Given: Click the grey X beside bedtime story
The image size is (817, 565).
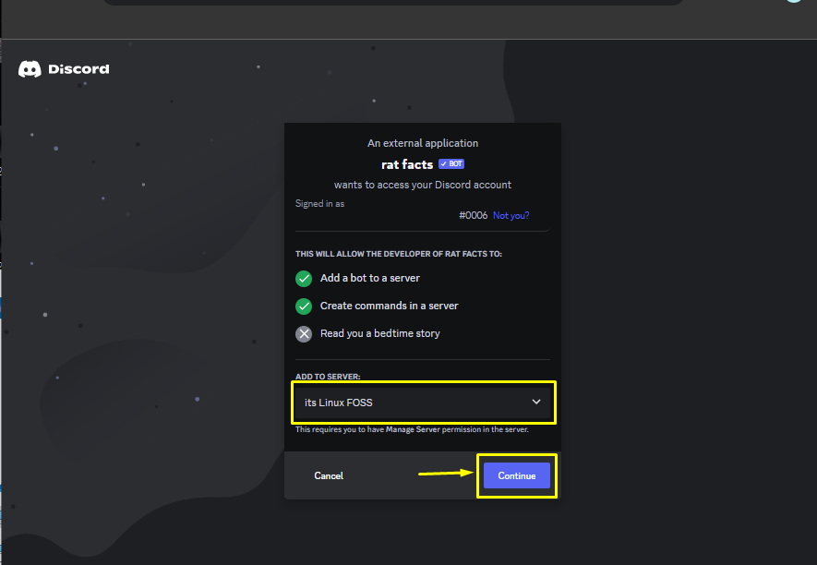Looking at the screenshot, I should 304,333.
